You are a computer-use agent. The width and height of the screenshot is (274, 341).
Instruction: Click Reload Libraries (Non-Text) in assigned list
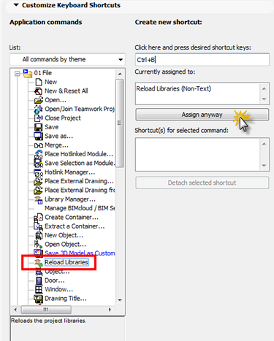click(174, 88)
